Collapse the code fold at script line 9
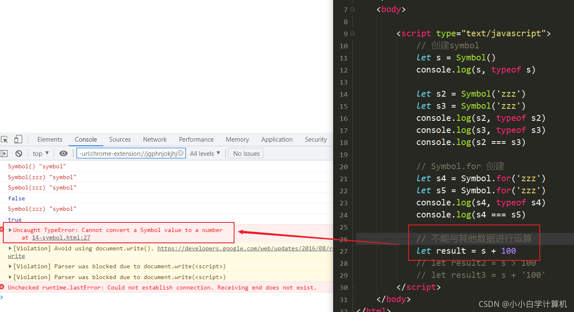 point(352,33)
